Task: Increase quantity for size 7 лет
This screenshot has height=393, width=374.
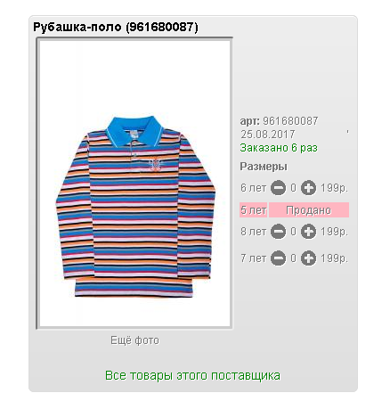Action: [308, 258]
